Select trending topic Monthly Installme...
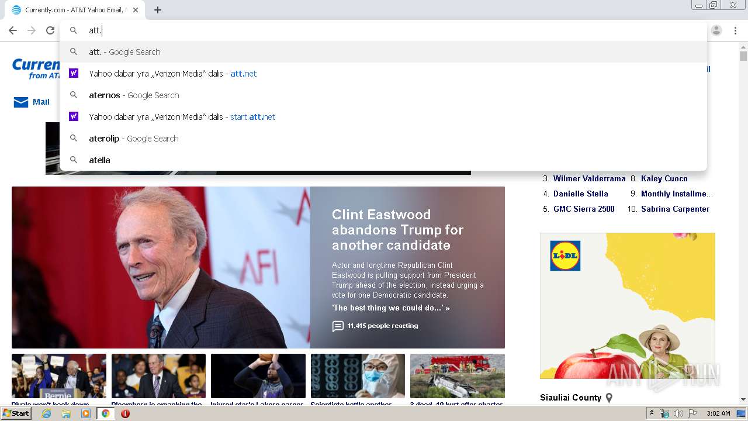748x421 pixels. 677,194
